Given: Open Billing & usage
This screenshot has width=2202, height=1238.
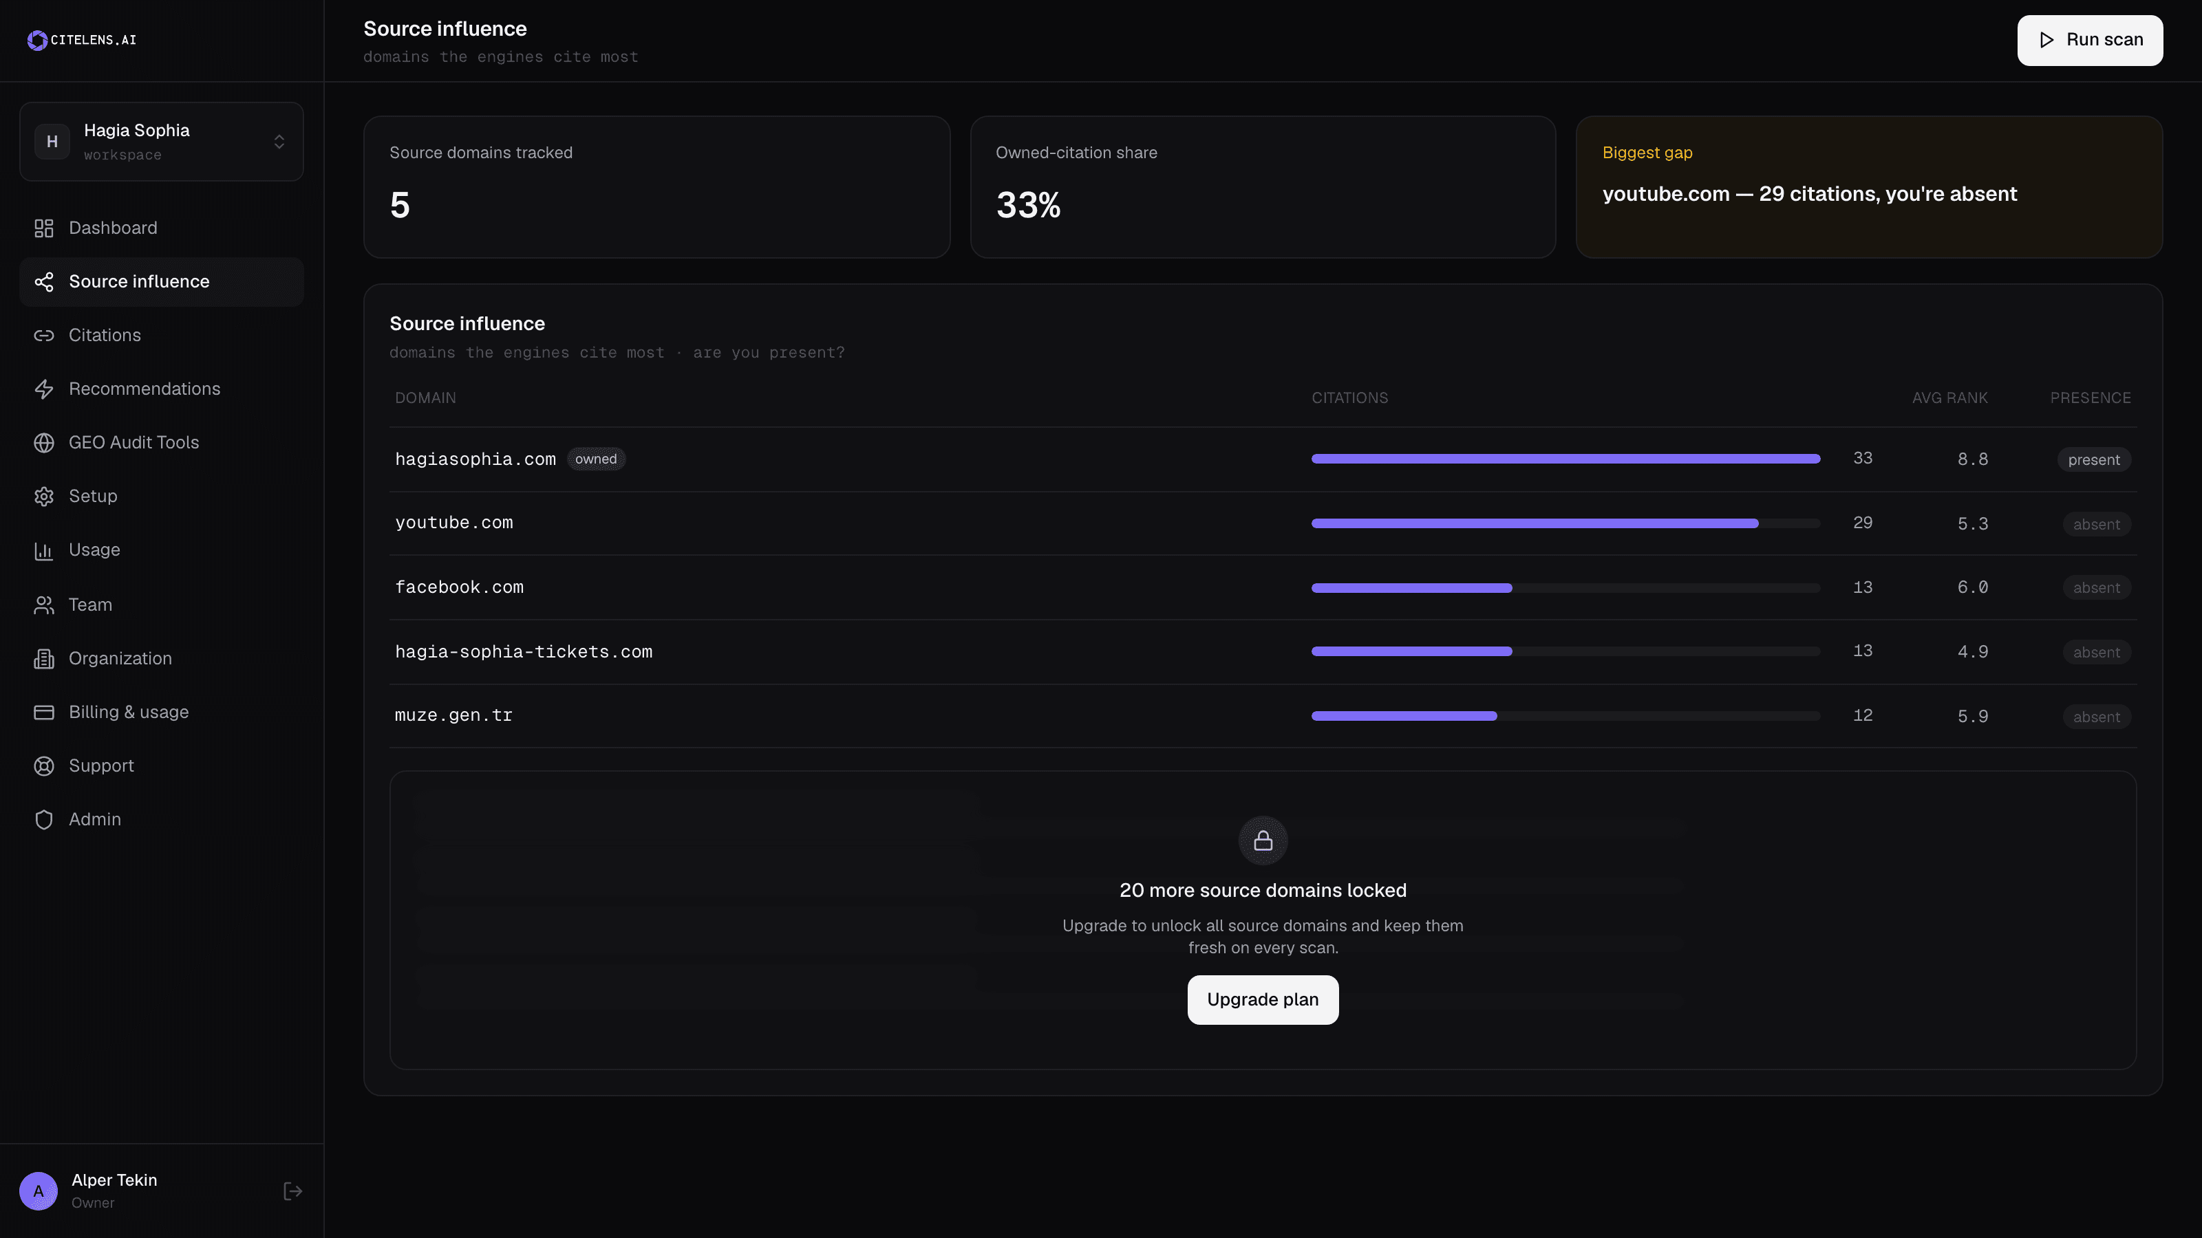Looking at the screenshot, I should (162, 713).
